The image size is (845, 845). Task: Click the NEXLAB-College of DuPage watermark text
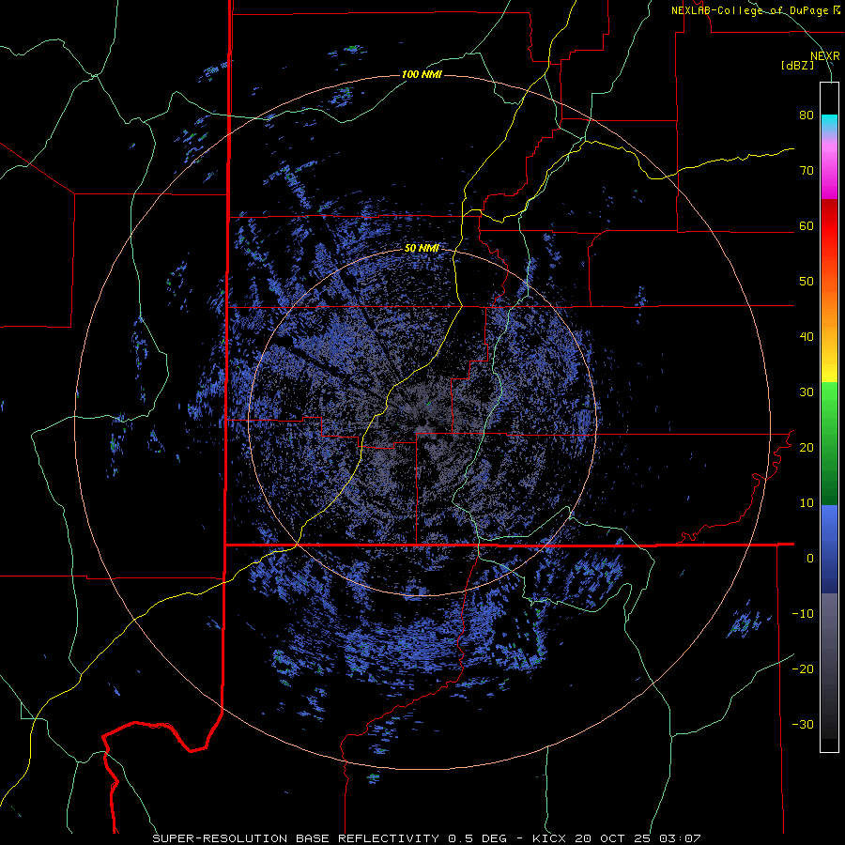pyautogui.click(x=749, y=10)
